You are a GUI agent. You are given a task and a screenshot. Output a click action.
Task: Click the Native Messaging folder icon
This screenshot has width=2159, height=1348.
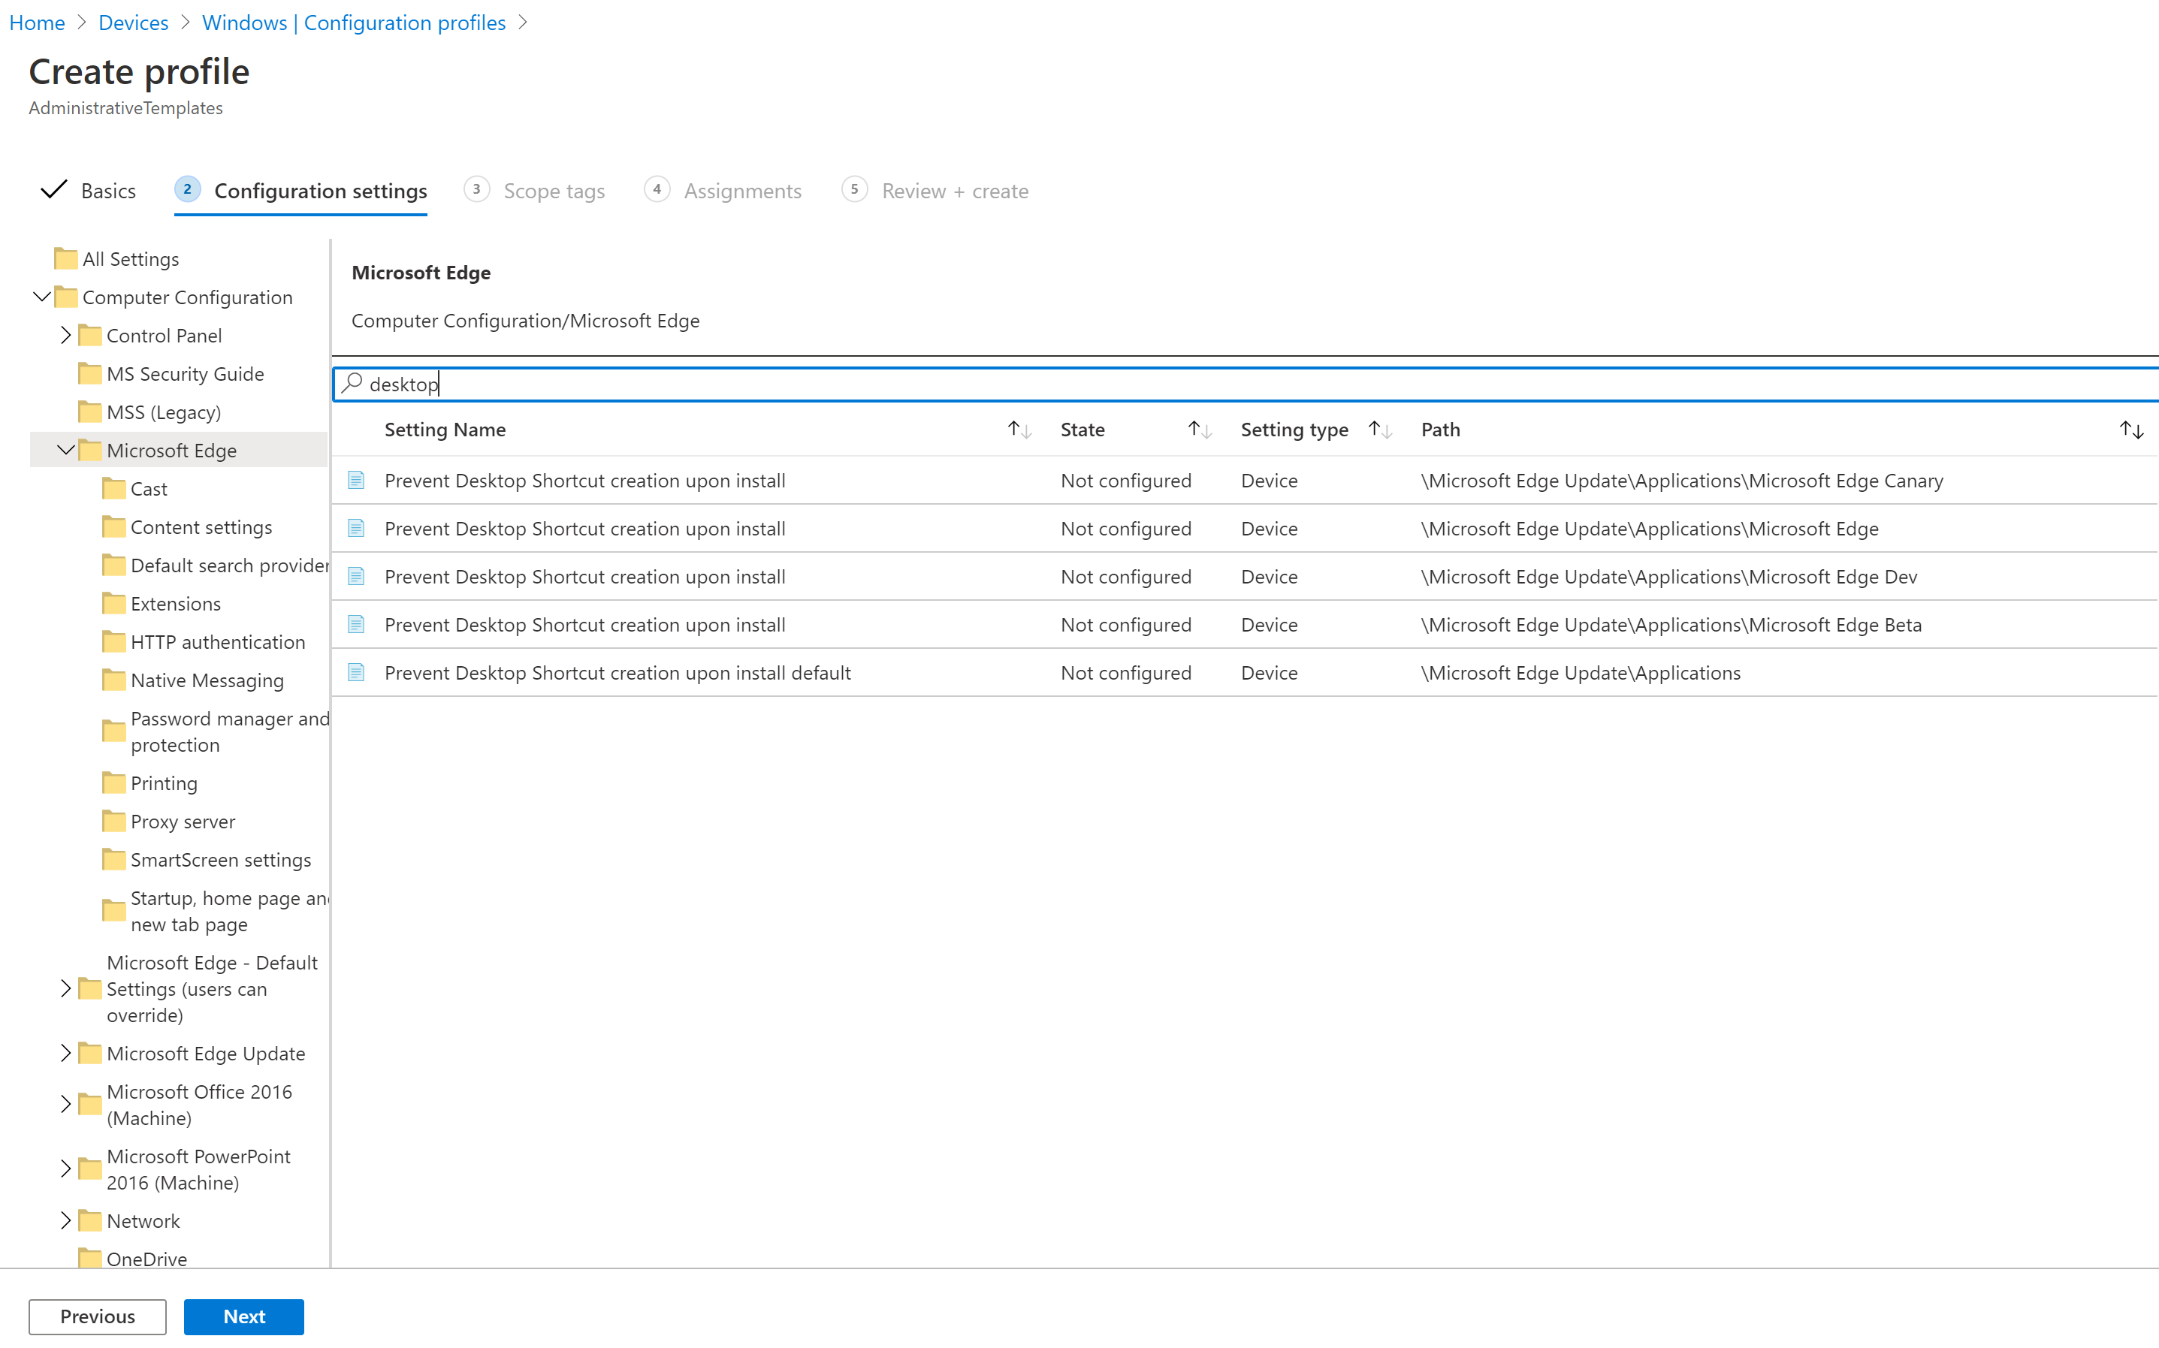click(x=114, y=680)
